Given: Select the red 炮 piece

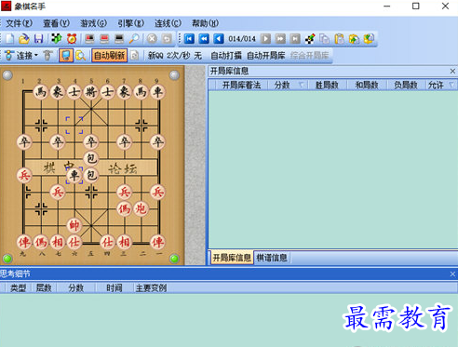Looking at the screenshot, I should (x=141, y=208).
